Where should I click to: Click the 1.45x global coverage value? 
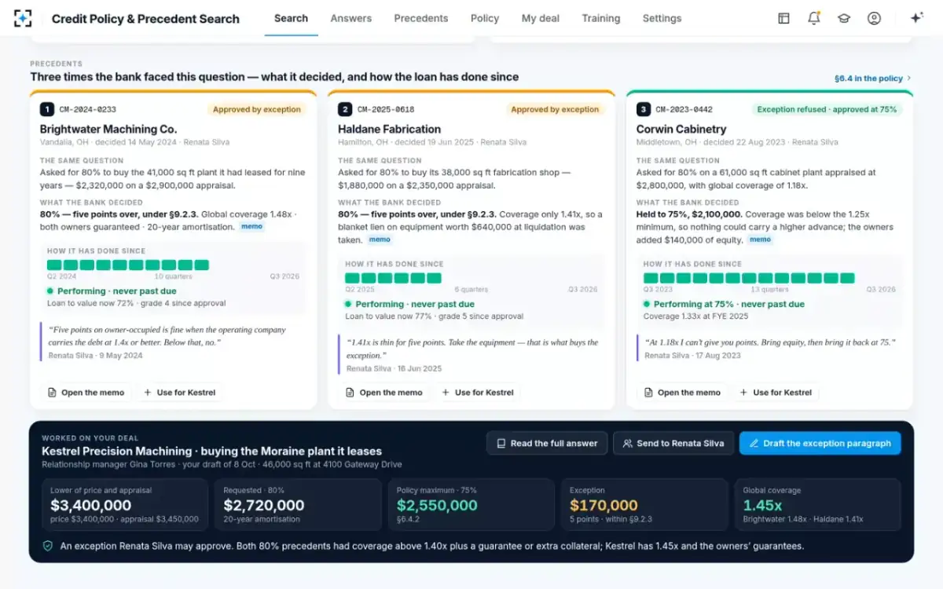pyautogui.click(x=763, y=506)
